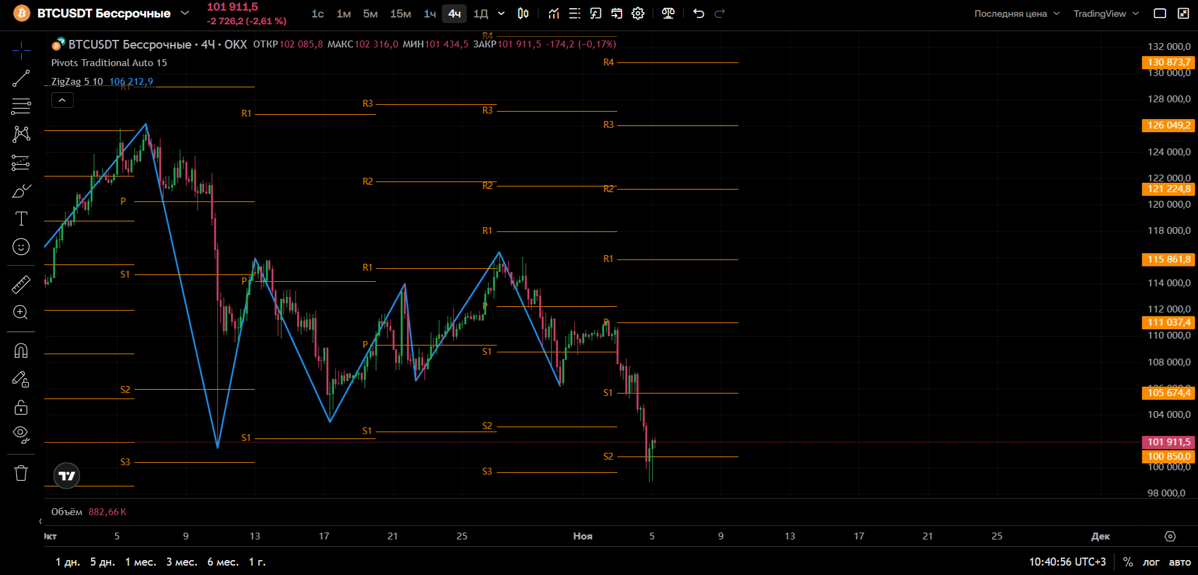Expand more timeframes chevron
The height and width of the screenshot is (575, 1198).
point(501,14)
